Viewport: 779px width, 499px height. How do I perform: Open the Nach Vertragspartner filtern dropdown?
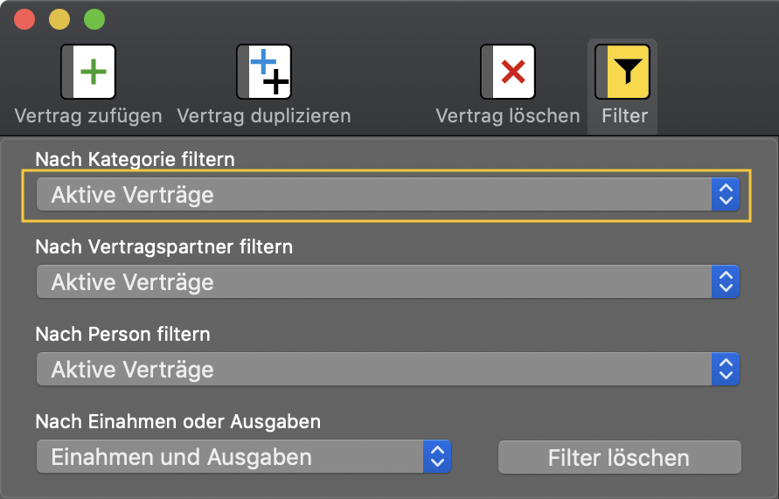(x=388, y=281)
